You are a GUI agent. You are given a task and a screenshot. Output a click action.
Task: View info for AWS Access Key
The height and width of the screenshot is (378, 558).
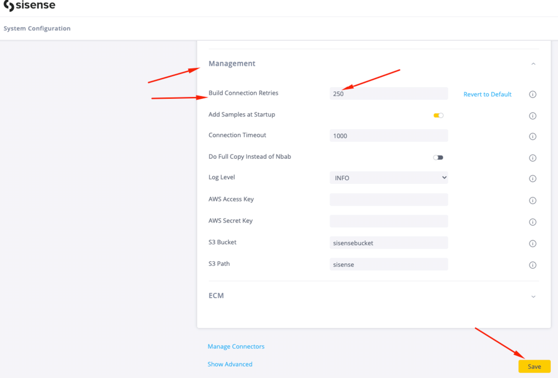pos(532,200)
